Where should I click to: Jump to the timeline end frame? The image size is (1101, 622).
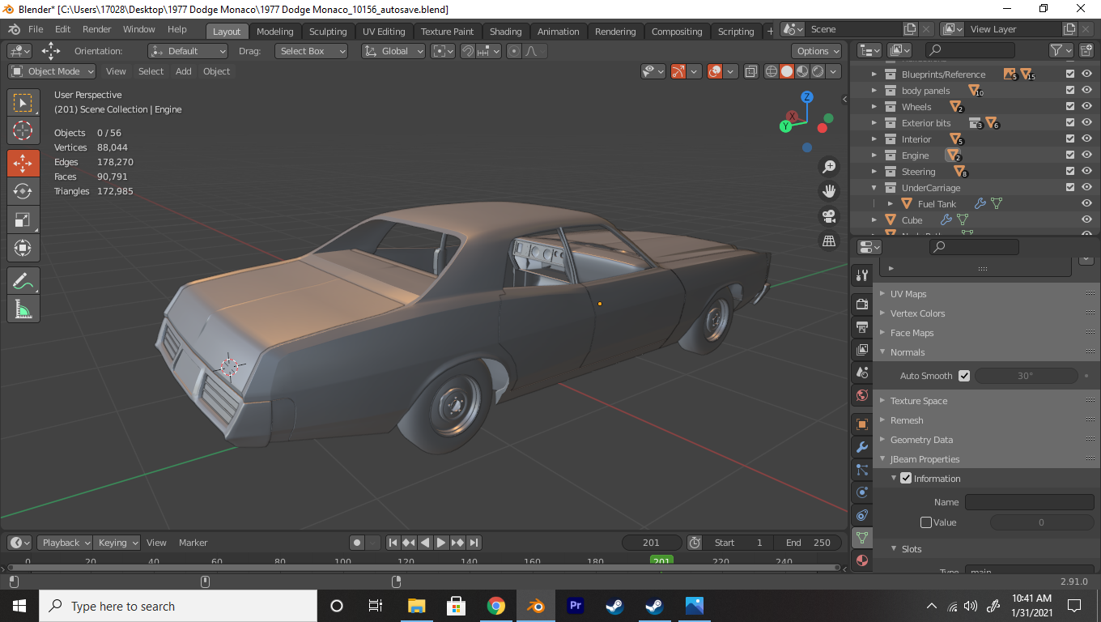[x=474, y=543]
